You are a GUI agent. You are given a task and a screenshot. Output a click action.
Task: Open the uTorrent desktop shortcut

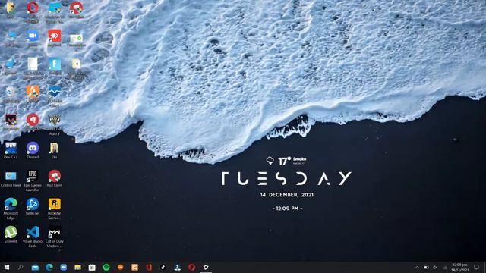point(11,234)
